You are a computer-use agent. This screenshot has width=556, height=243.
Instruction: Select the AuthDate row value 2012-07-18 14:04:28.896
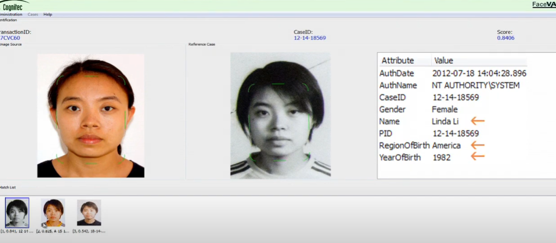[480, 73]
